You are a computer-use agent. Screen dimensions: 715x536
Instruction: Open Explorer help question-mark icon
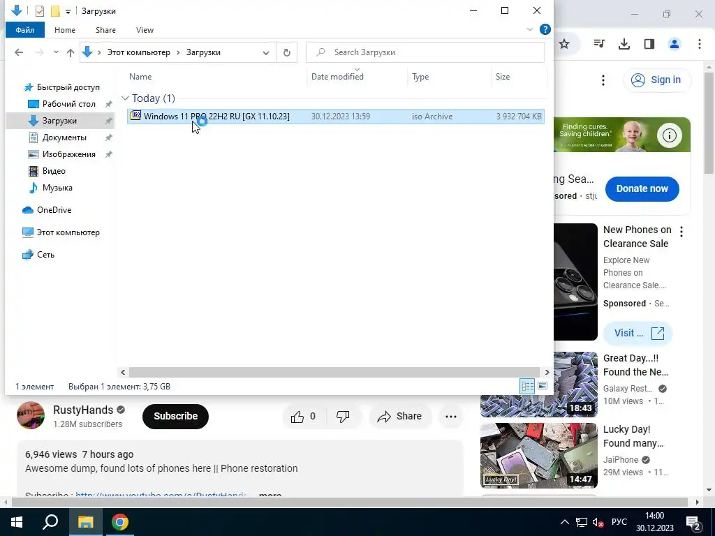coord(545,29)
